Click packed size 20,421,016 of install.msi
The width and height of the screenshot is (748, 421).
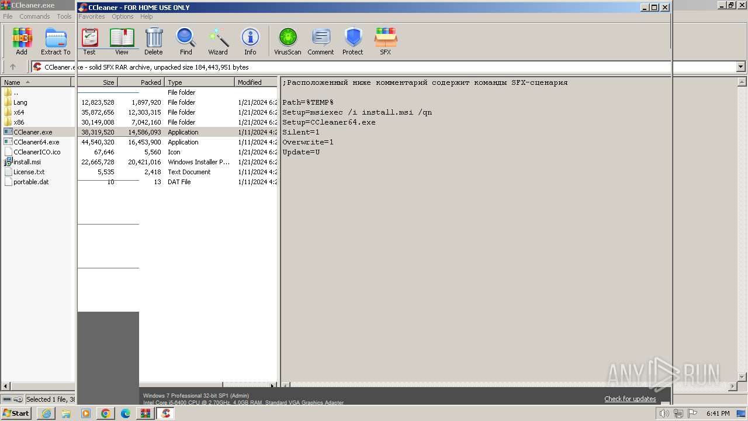(143, 162)
